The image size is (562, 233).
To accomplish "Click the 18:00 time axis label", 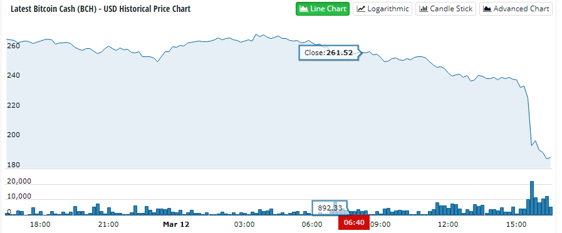I will [x=40, y=224].
